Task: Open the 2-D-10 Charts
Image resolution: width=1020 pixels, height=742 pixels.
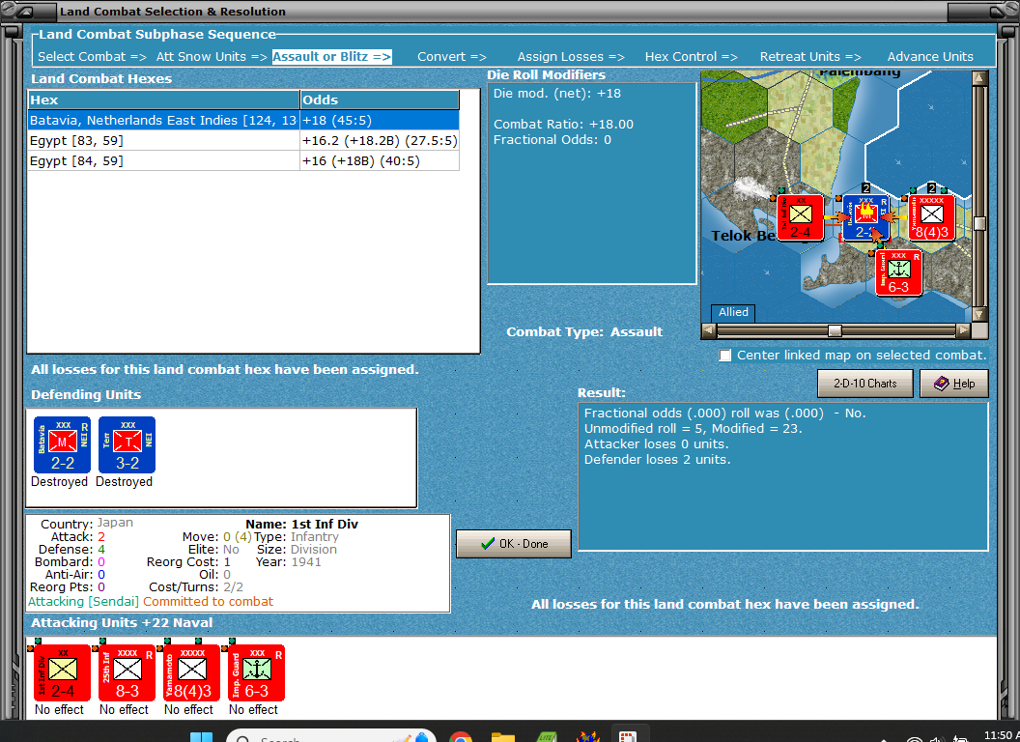Action: click(865, 384)
